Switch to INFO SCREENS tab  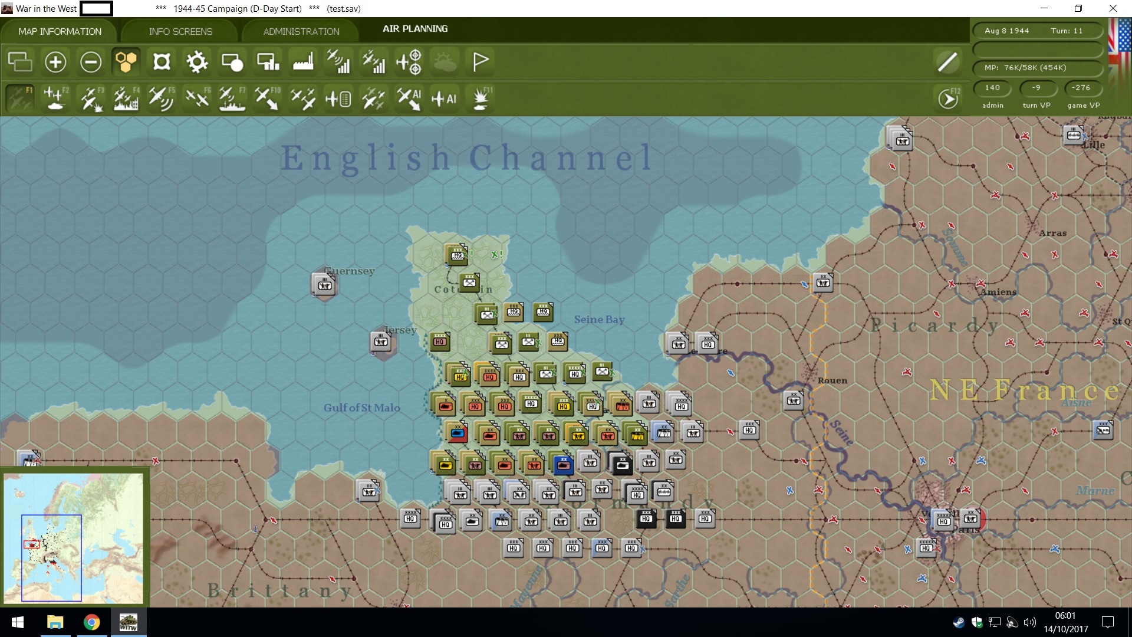click(180, 31)
